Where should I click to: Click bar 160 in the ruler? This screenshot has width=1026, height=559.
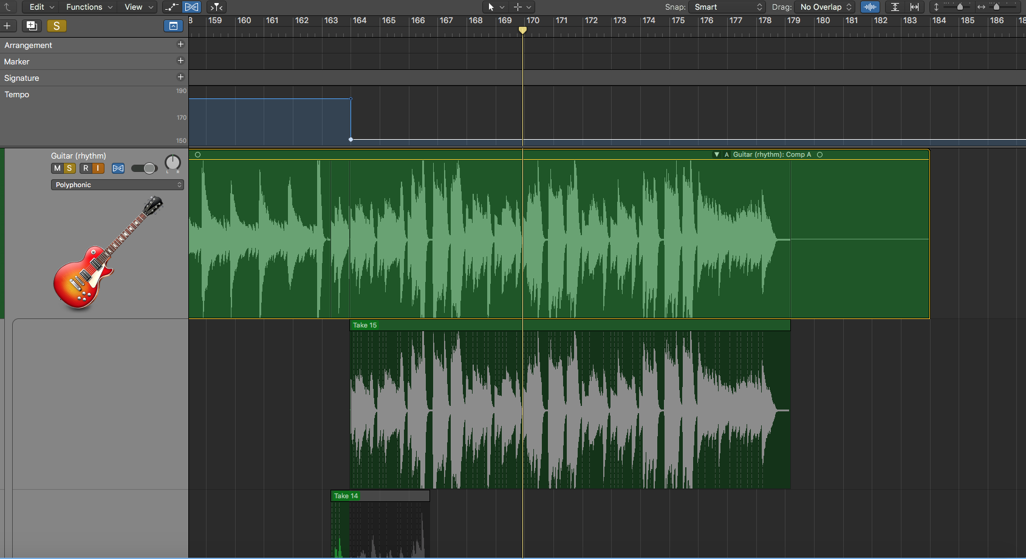pyautogui.click(x=244, y=21)
